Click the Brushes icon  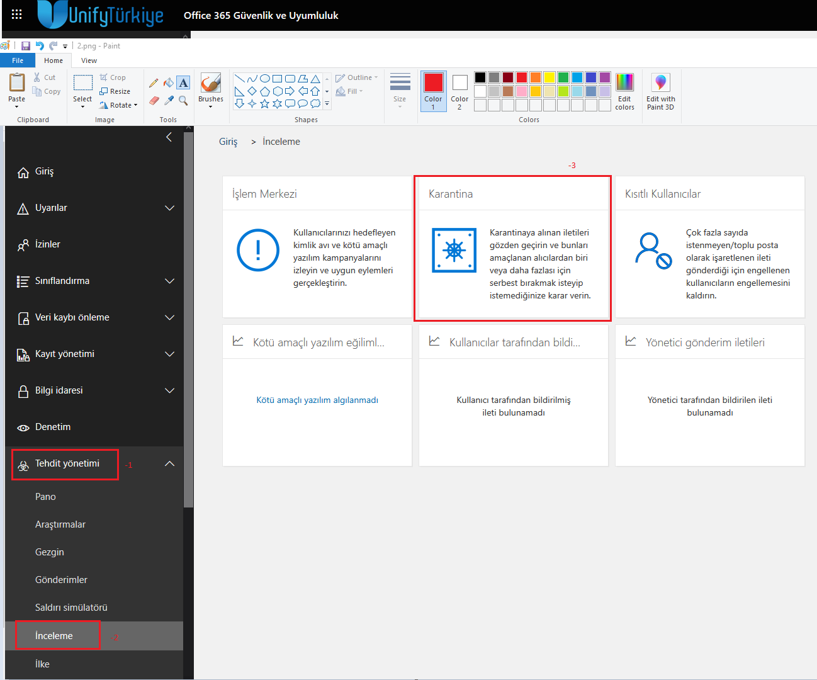tap(210, 83)
